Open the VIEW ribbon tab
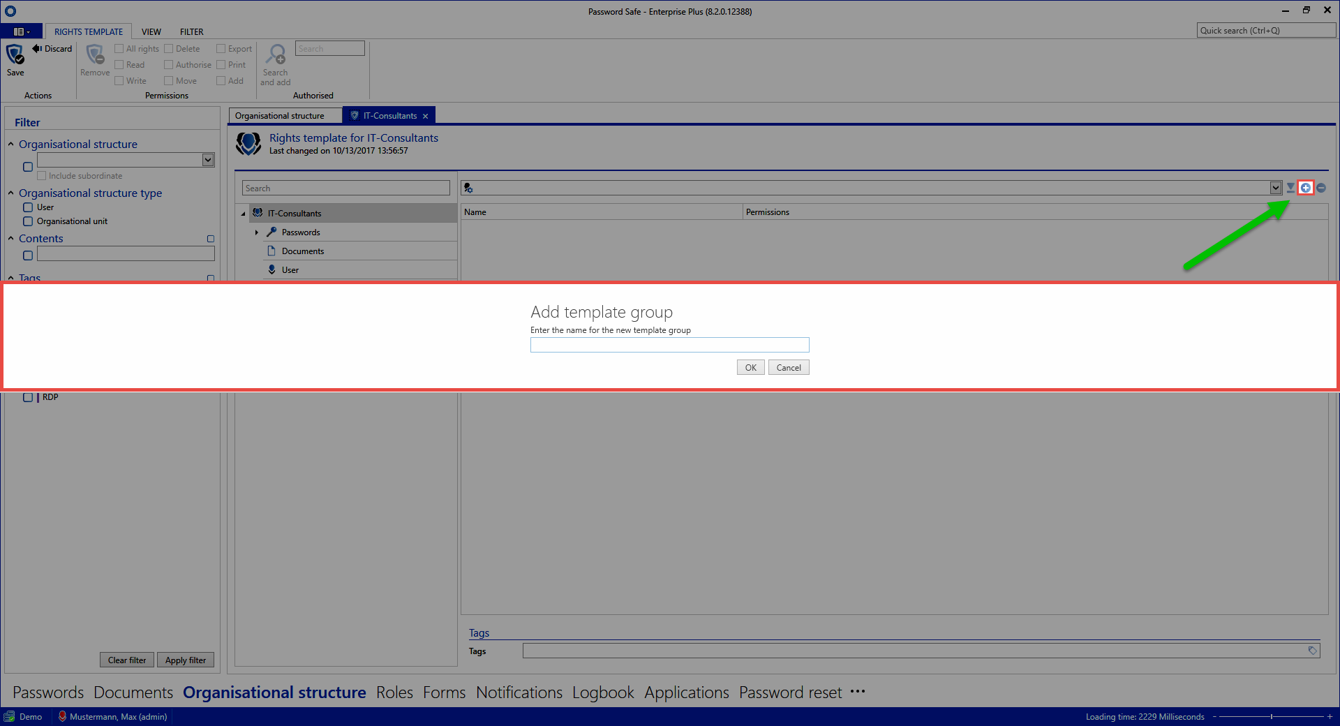This screenshot has width=1340, height=726. tap(151, 31)
